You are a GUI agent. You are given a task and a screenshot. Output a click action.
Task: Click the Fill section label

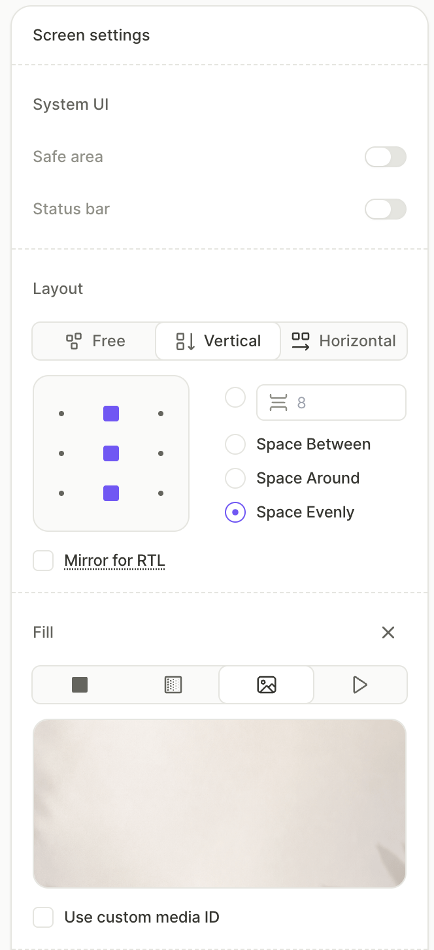43,632
